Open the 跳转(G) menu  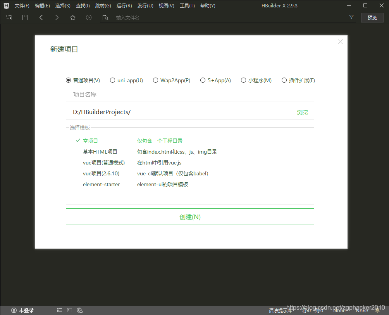(103, 6)
